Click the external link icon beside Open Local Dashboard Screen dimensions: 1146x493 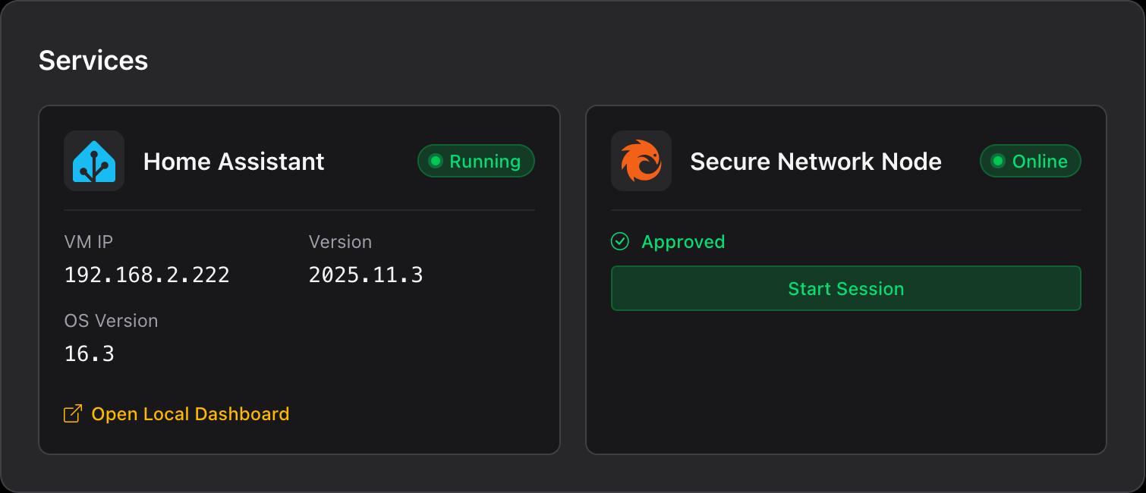coord(73,414)
